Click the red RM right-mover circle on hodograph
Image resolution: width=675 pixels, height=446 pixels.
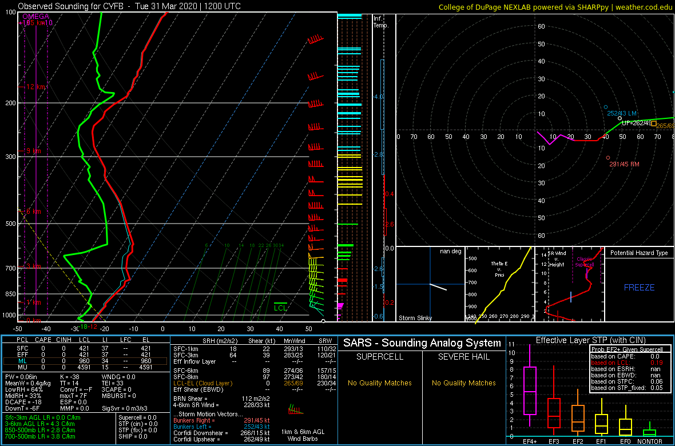point(608,158)
